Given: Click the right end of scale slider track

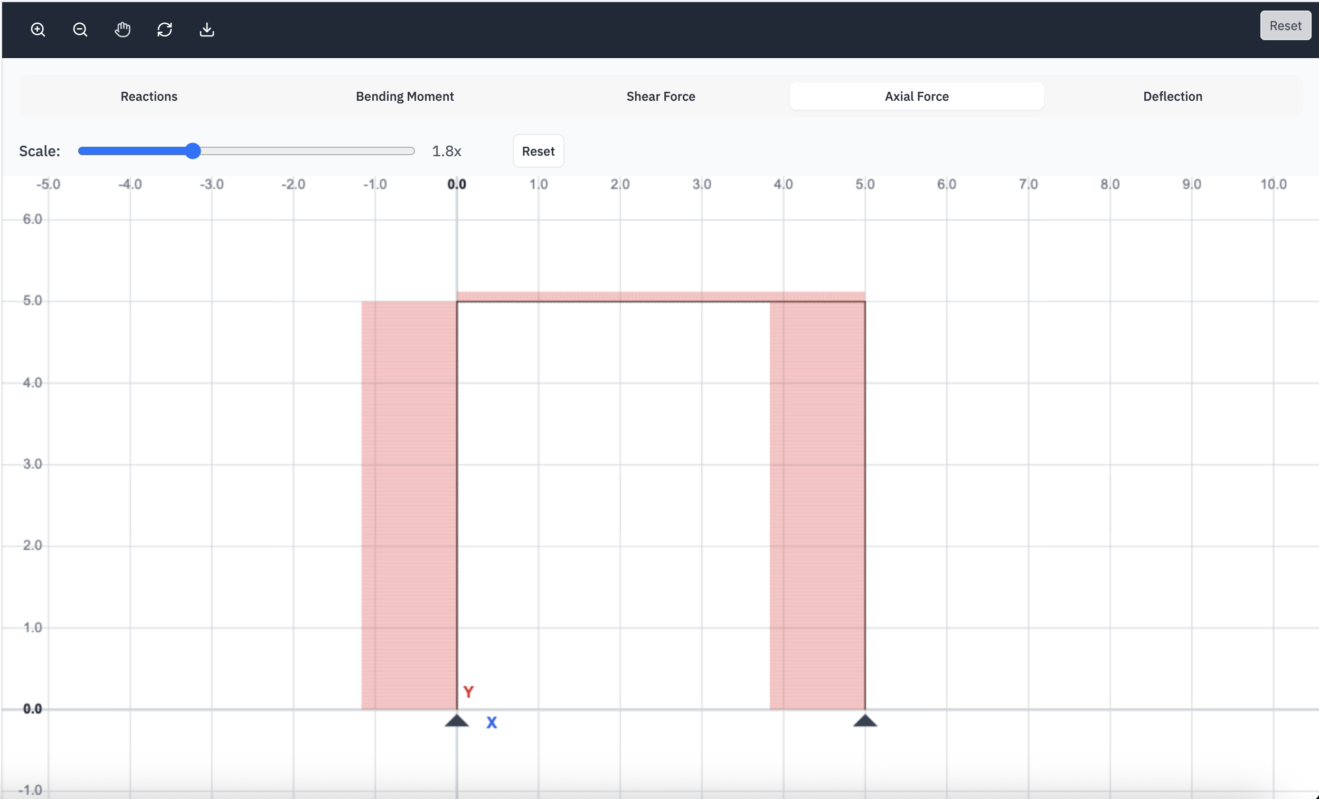Looking at the screenshot, I should [412, 151].
